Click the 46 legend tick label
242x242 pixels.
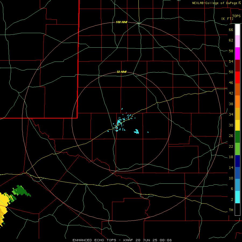[x=231, y=83]
